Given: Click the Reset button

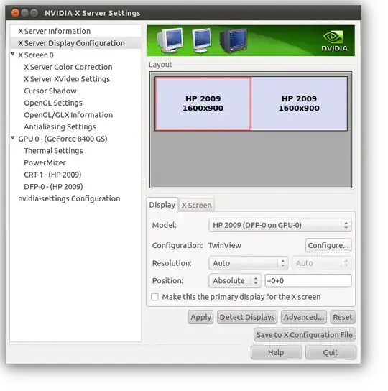Looking at the screenshot, I should click(343, 317).
